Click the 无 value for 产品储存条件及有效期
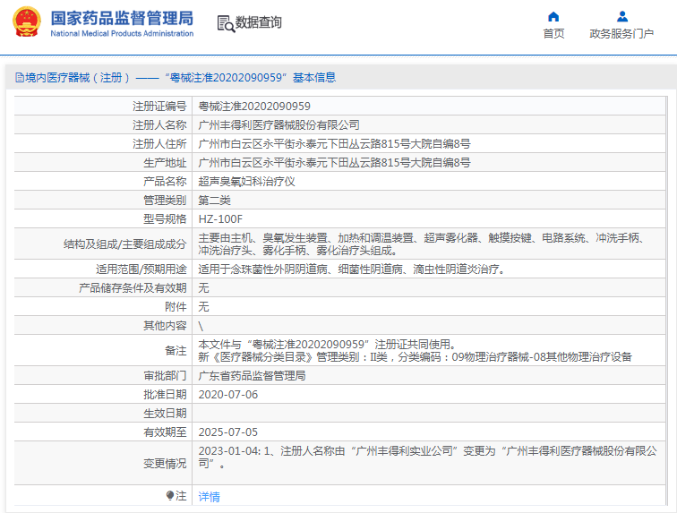The height and width of the screenshot is (513, 677). click(203, 288)
